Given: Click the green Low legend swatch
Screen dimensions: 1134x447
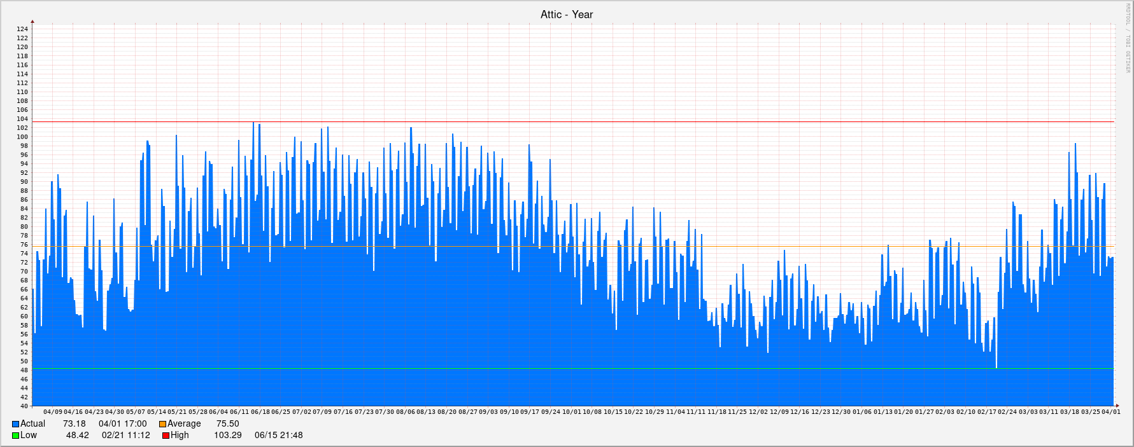Looking at the screenshot, I should click(x=15, y=436).
